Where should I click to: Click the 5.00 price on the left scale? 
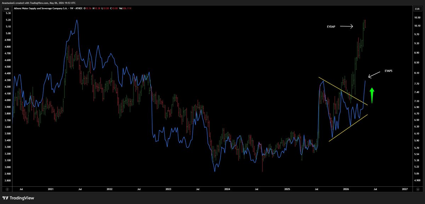8,33
